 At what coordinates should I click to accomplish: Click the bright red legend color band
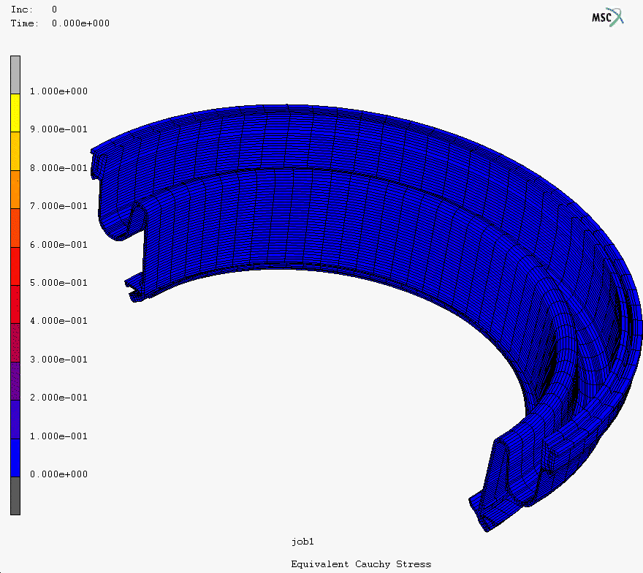pos(15,266)
